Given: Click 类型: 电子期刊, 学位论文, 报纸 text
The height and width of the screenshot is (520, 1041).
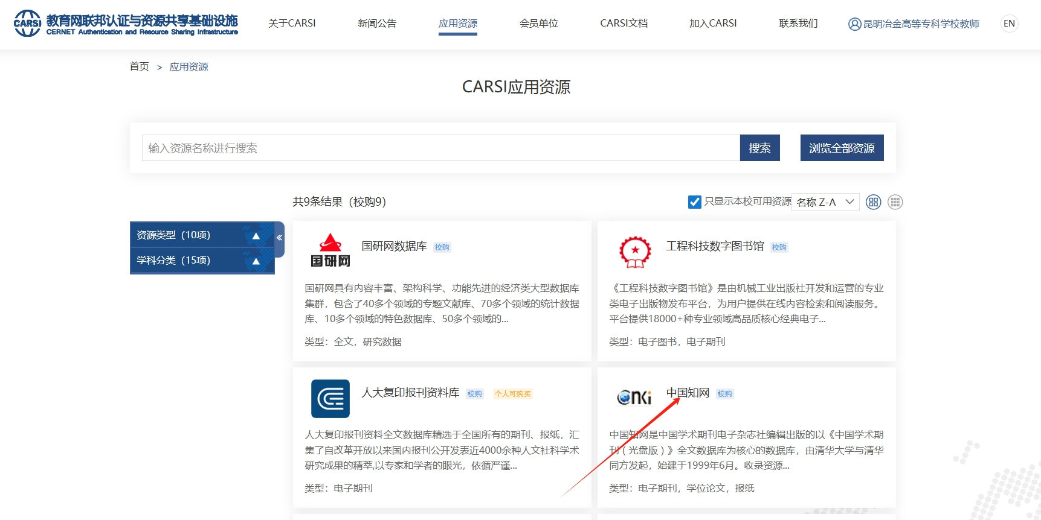Looking at the screenshot, I should (x=682, y=488).
